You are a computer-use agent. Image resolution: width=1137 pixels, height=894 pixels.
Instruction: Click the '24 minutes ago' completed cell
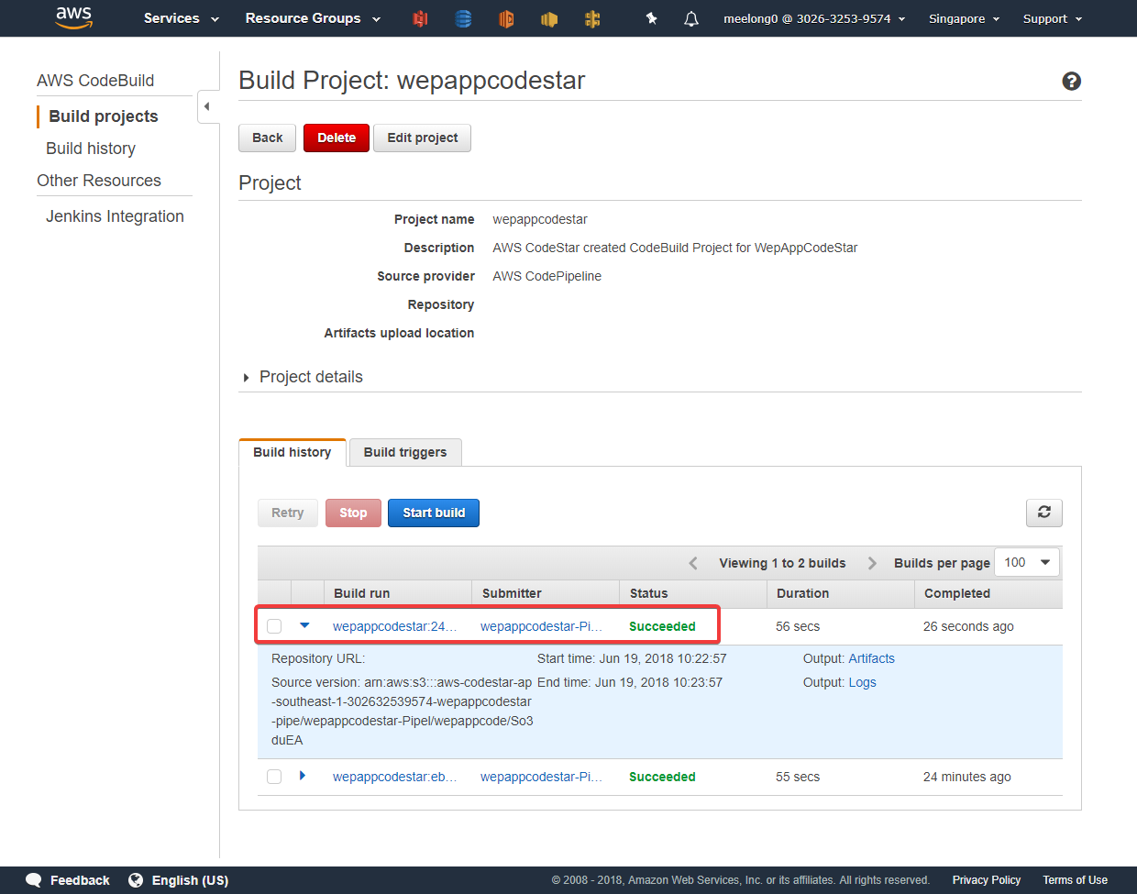point(967,777)
